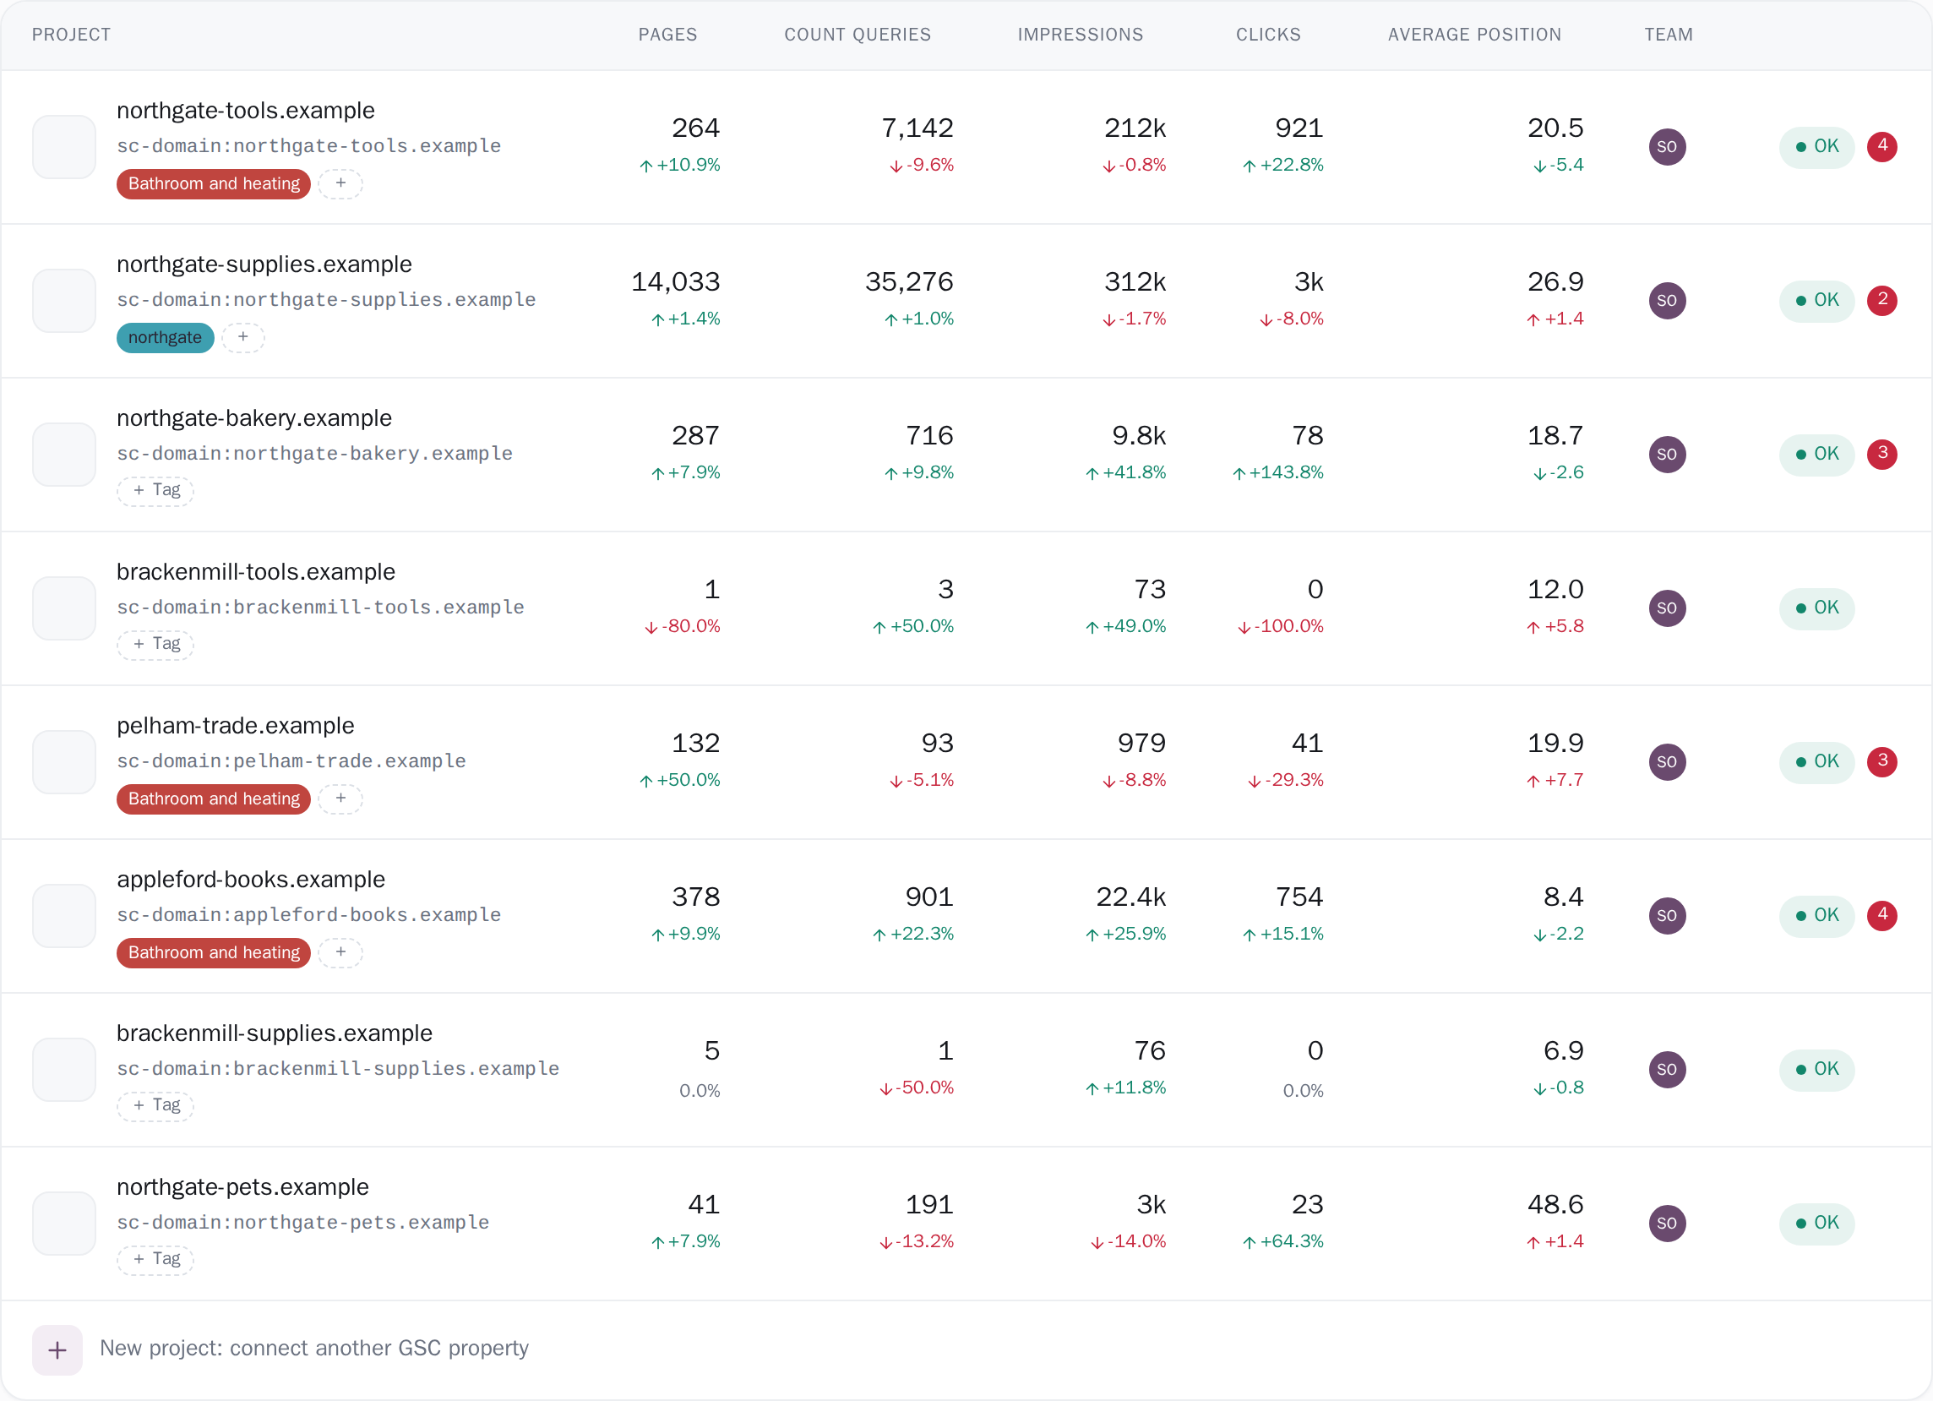Open the SO team avatar for brackenmill-supplies.example
This screenshot has width=1933, height=1401.
(x=1667, y=1070)
